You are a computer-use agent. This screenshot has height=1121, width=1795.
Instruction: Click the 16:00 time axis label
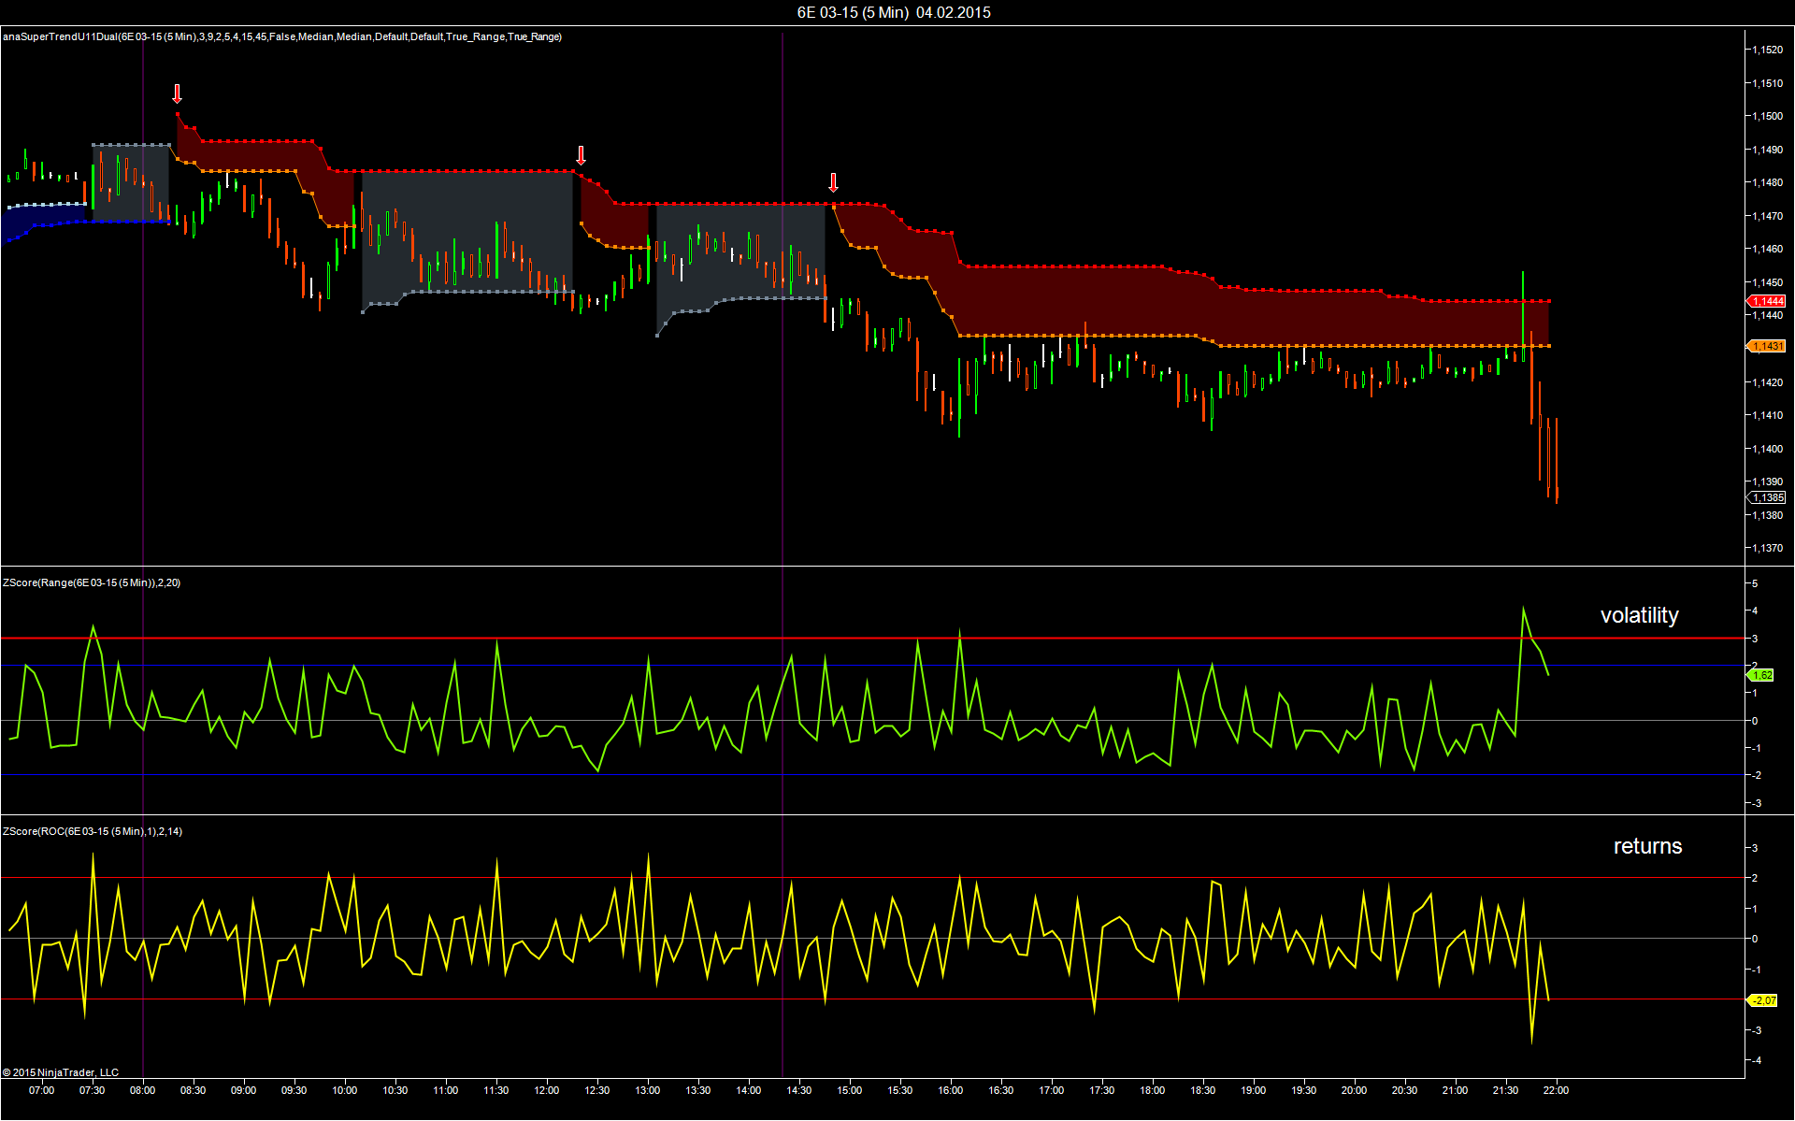[x=950, y=1090]
